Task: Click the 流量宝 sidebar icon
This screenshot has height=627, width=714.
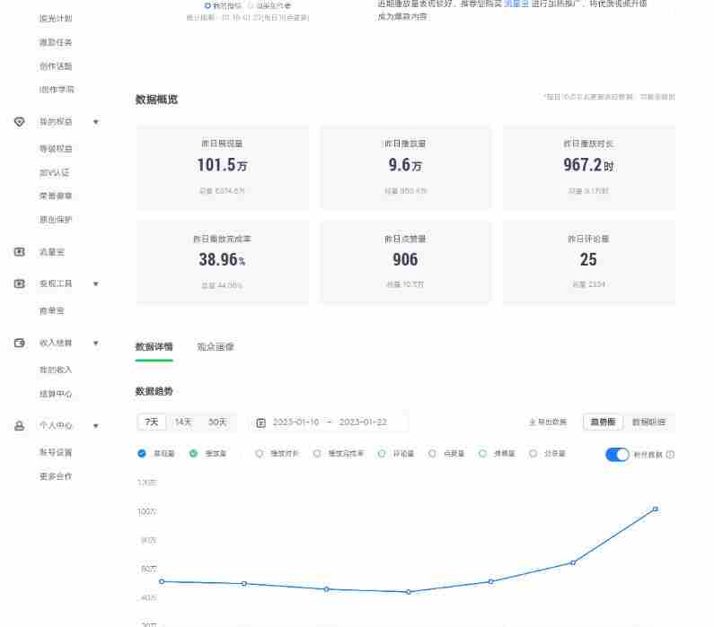Action: tap(19, 252)
